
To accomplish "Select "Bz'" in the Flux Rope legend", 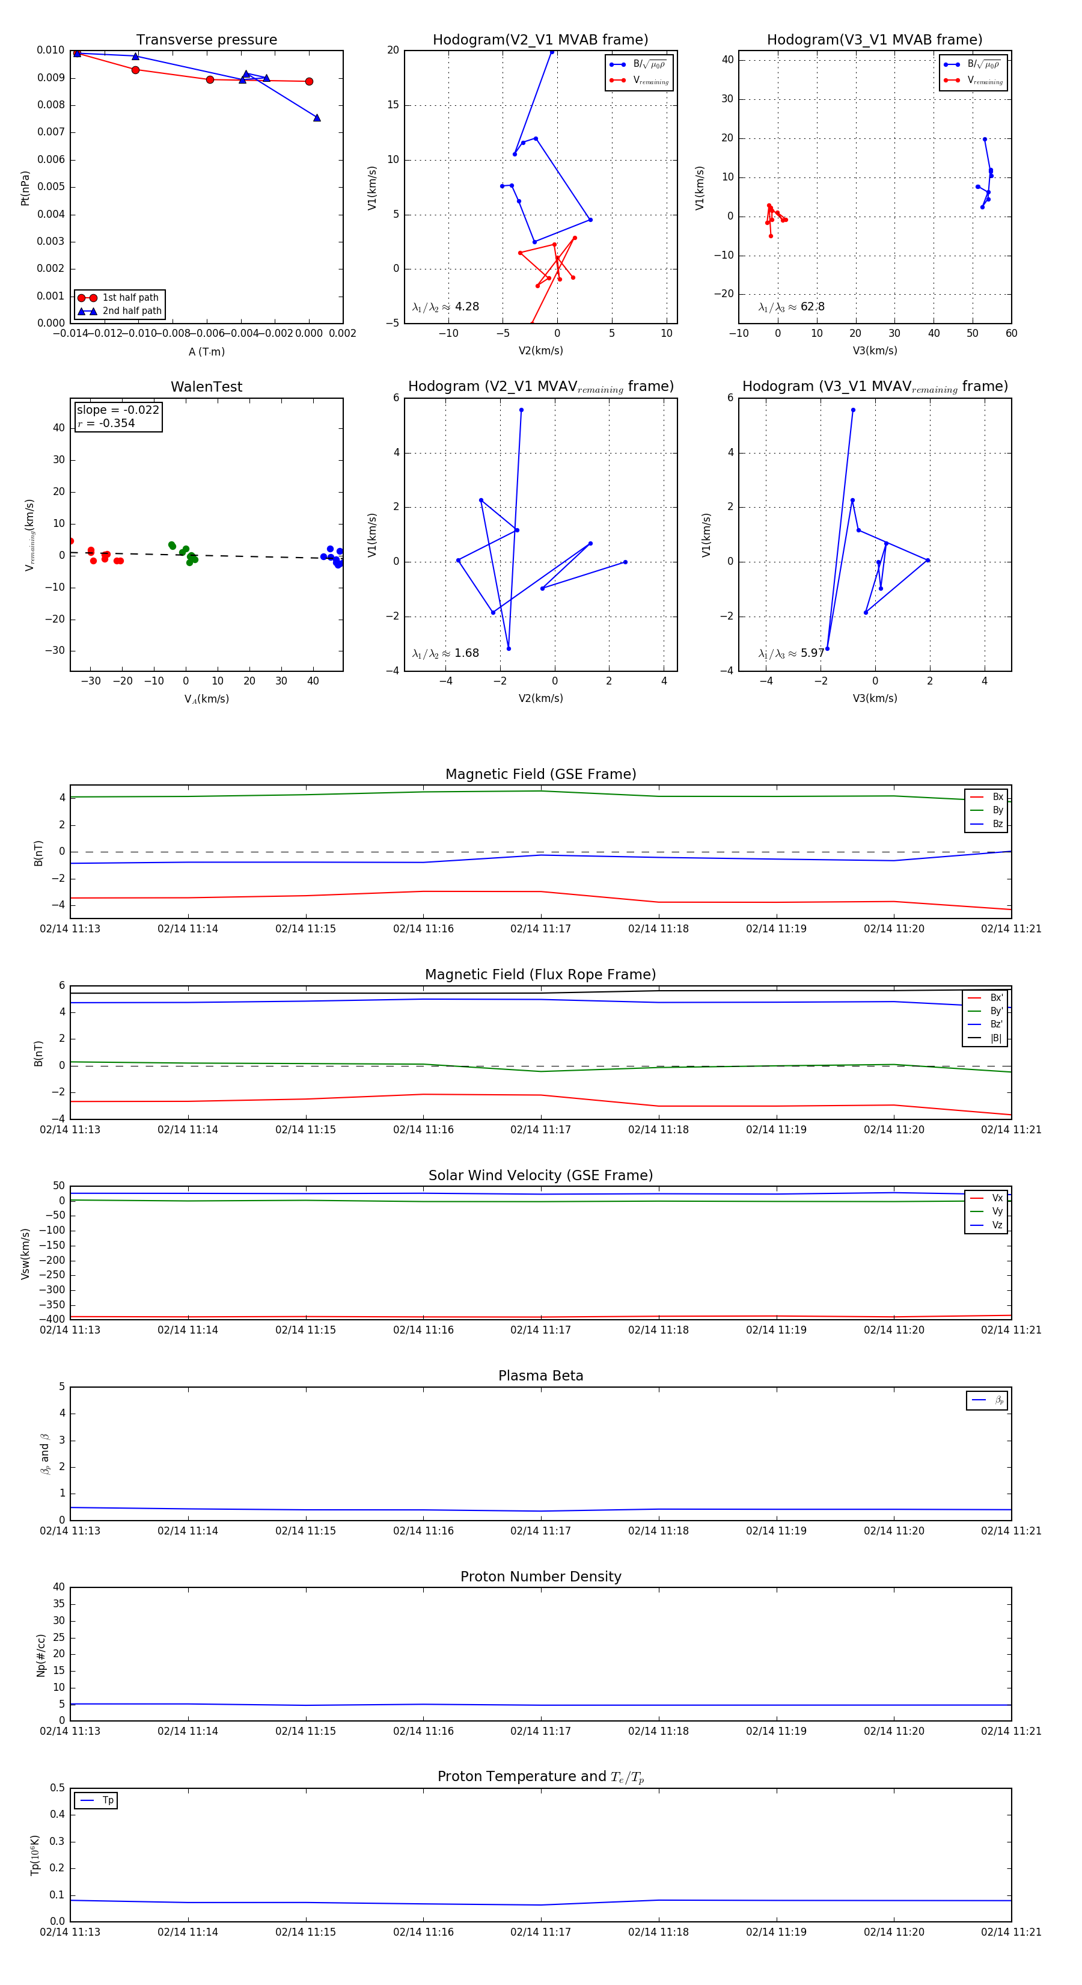I will (985, 1024).
